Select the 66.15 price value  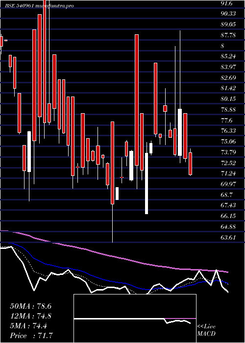[228, 216]
